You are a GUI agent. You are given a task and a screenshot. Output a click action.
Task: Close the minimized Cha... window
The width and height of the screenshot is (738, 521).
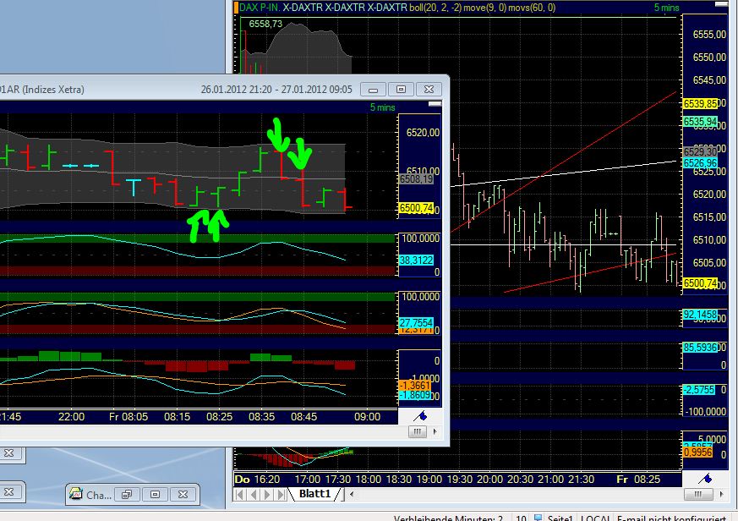(x=183, y=494)
